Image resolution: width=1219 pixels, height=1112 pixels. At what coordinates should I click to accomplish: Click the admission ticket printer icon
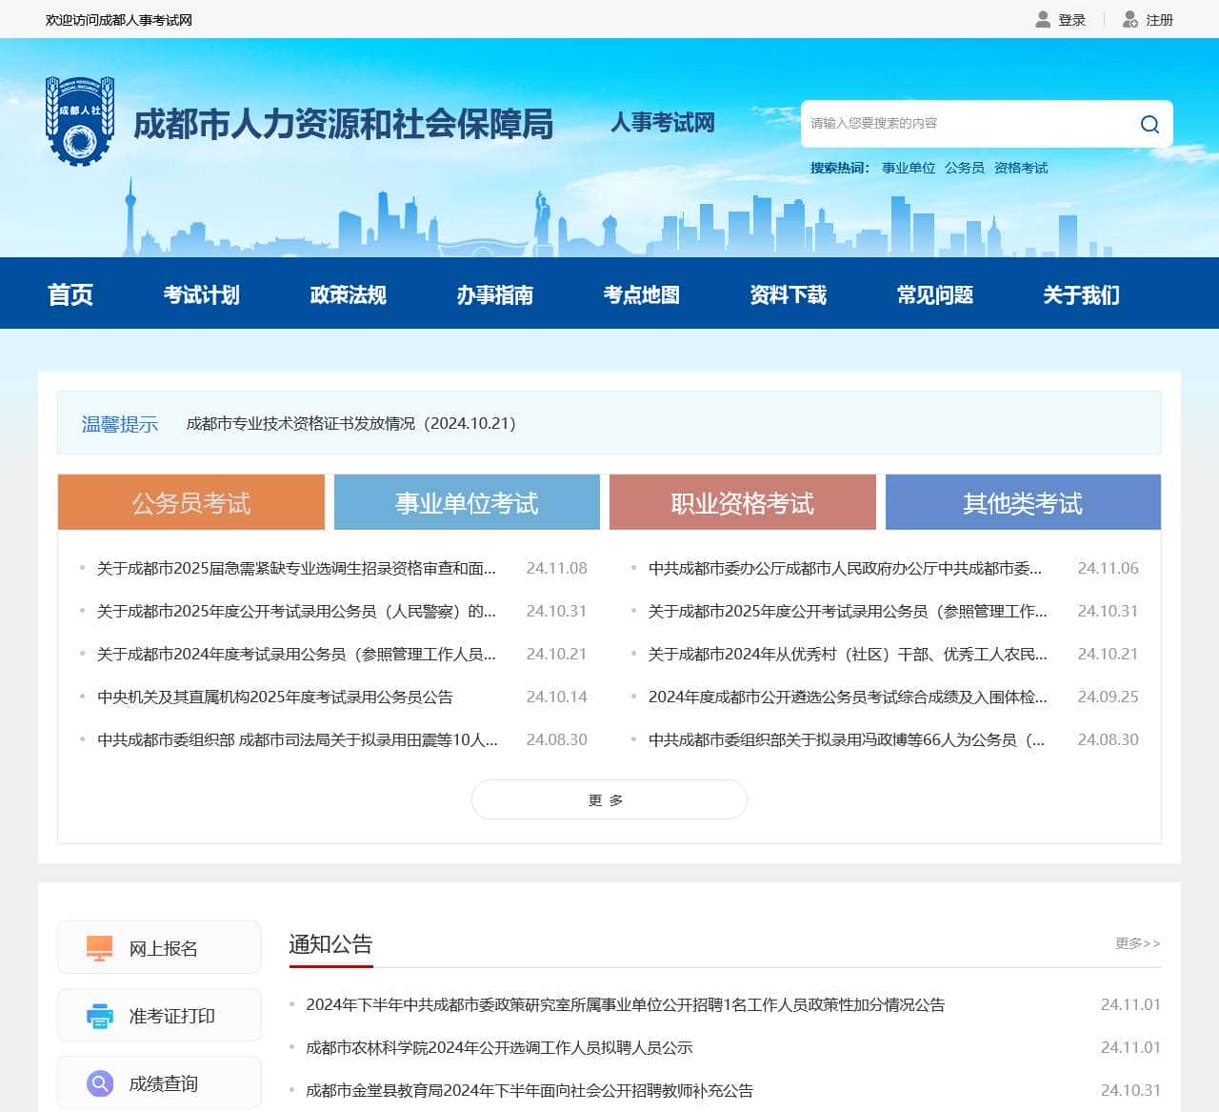(99, 1016)
